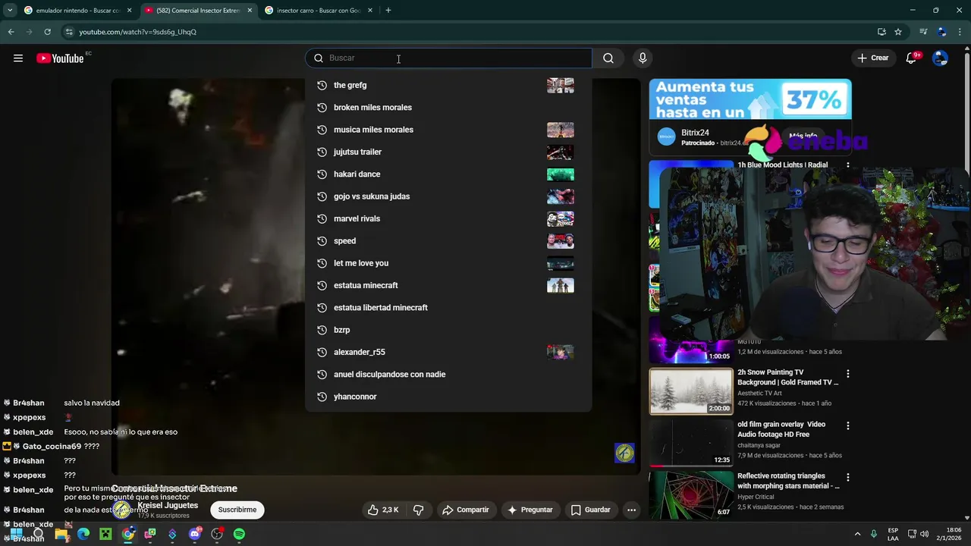Open Spotify from the taskbar
This screenshot has width=971, height=546.
239,534
